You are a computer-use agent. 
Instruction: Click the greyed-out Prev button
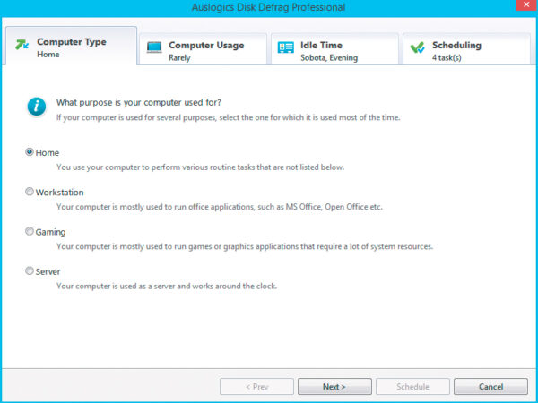pos(256,387)
